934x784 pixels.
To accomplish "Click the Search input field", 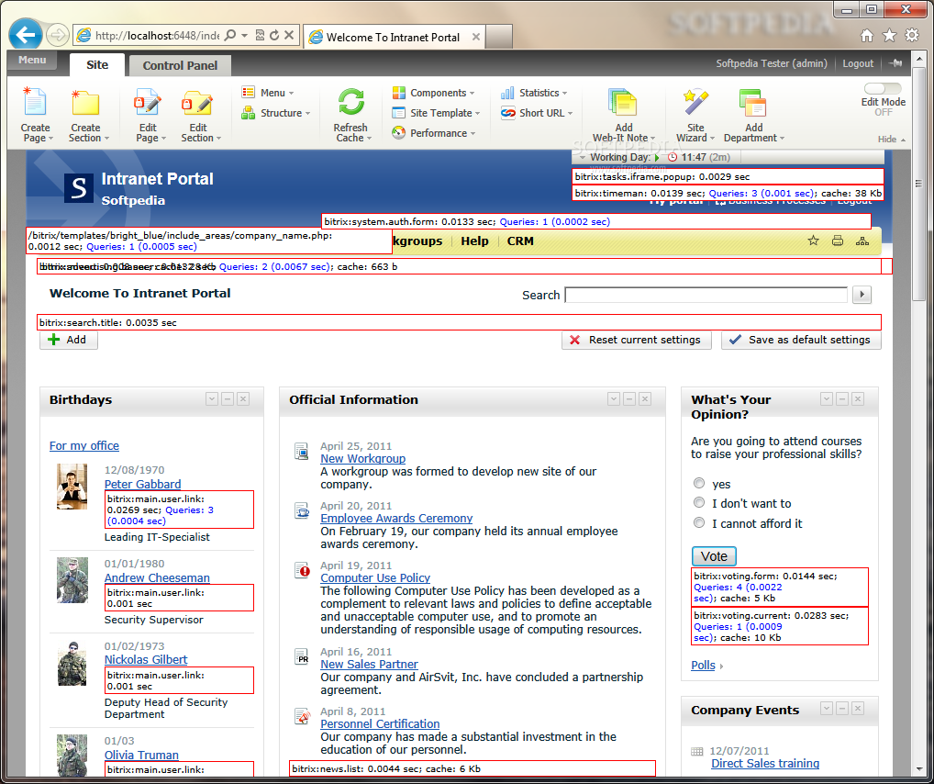I will pyautogui.click(x=706, y=295).
